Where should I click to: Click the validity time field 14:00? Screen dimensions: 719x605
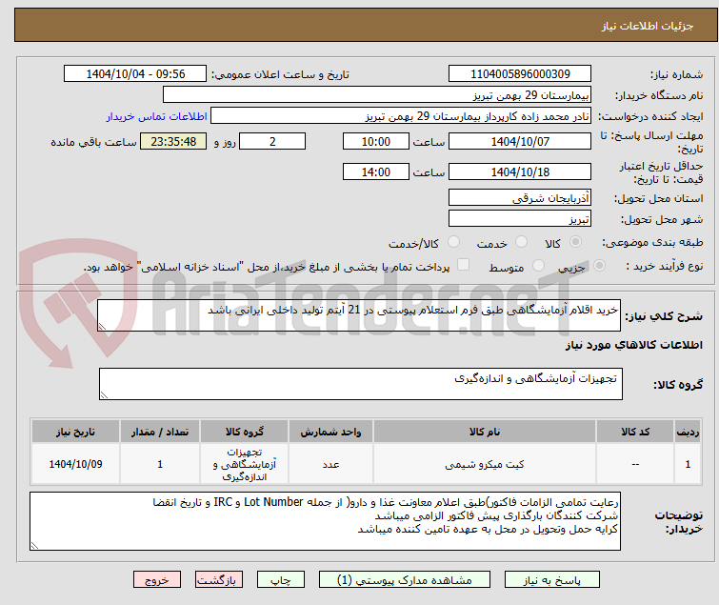coord(376,171)
